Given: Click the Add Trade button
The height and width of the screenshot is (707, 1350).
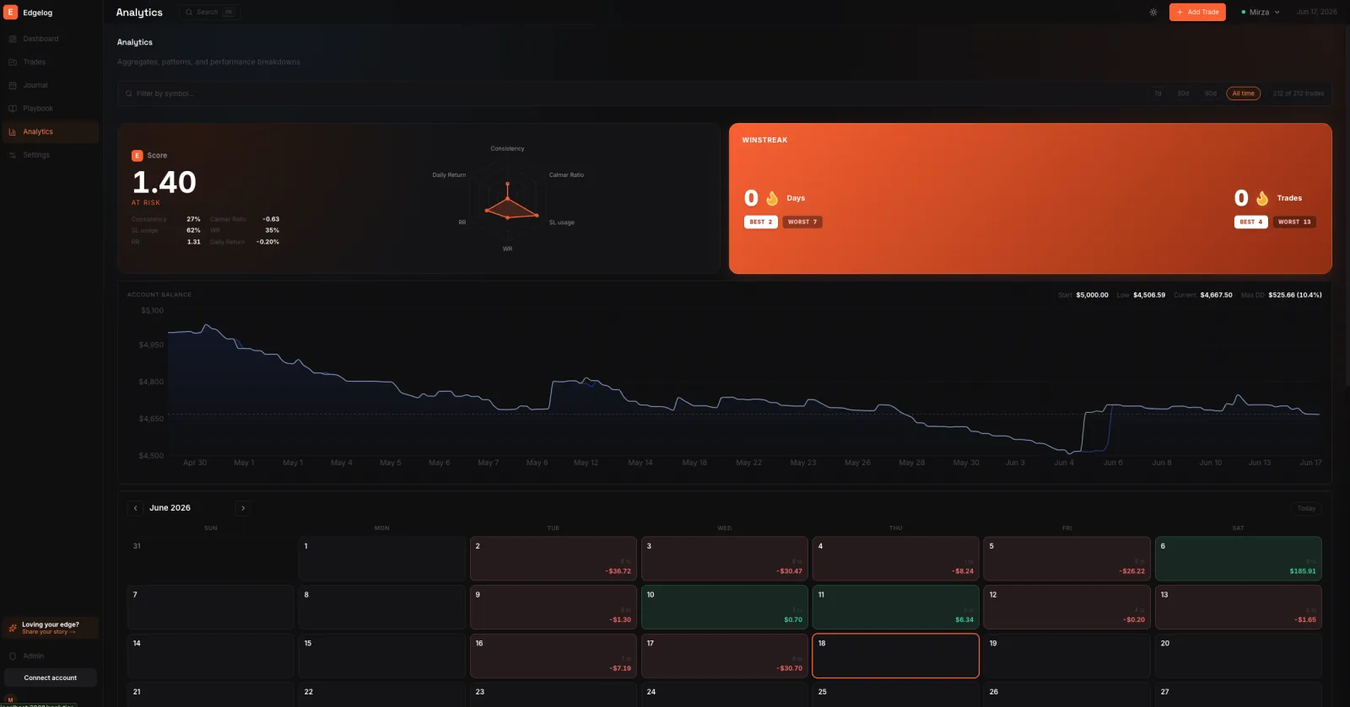Looking at the screenshot, I should 1197,13.
